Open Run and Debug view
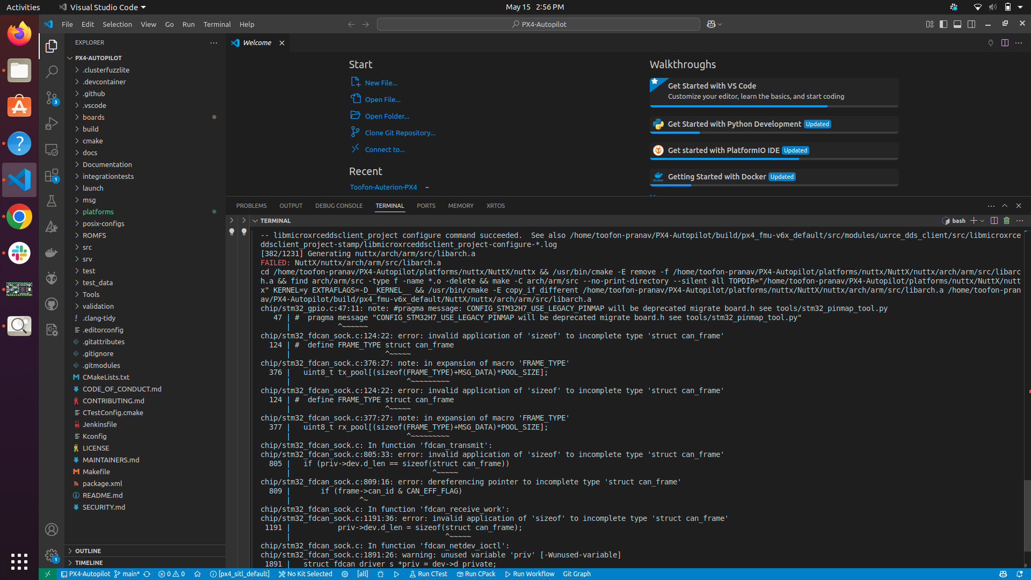Screen dimensions: 1031x580 pyautogui.click(x=52, y=124)
